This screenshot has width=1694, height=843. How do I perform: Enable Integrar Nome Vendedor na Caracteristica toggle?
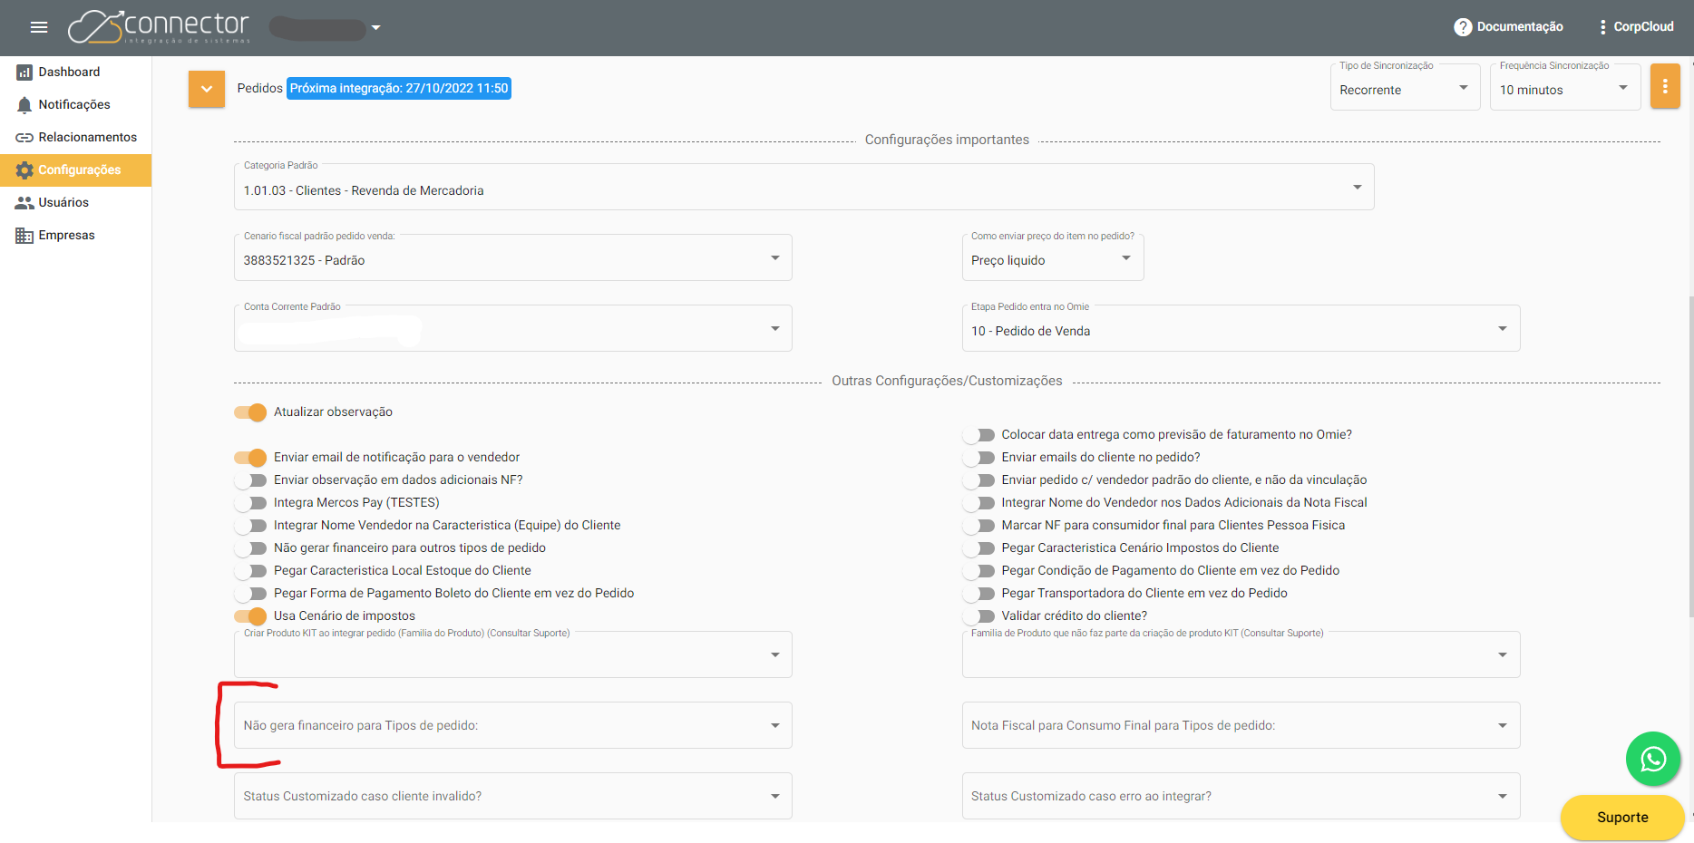(x=250, y=526)
